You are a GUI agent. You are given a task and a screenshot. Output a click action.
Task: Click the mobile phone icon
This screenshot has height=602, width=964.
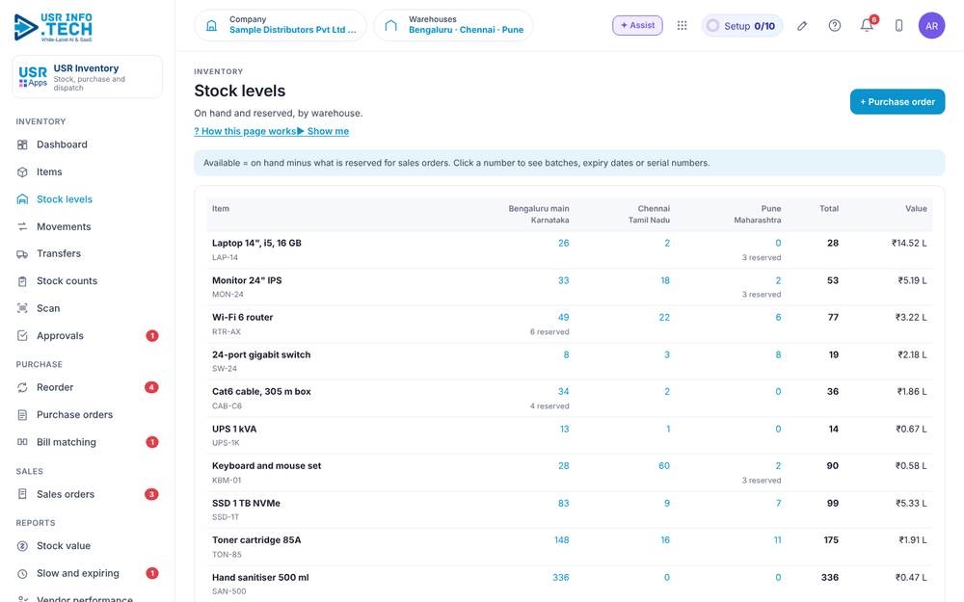coord(898,25)
